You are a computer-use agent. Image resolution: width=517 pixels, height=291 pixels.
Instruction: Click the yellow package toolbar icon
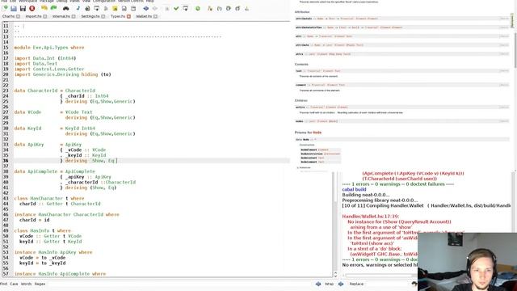click(115, 8)
